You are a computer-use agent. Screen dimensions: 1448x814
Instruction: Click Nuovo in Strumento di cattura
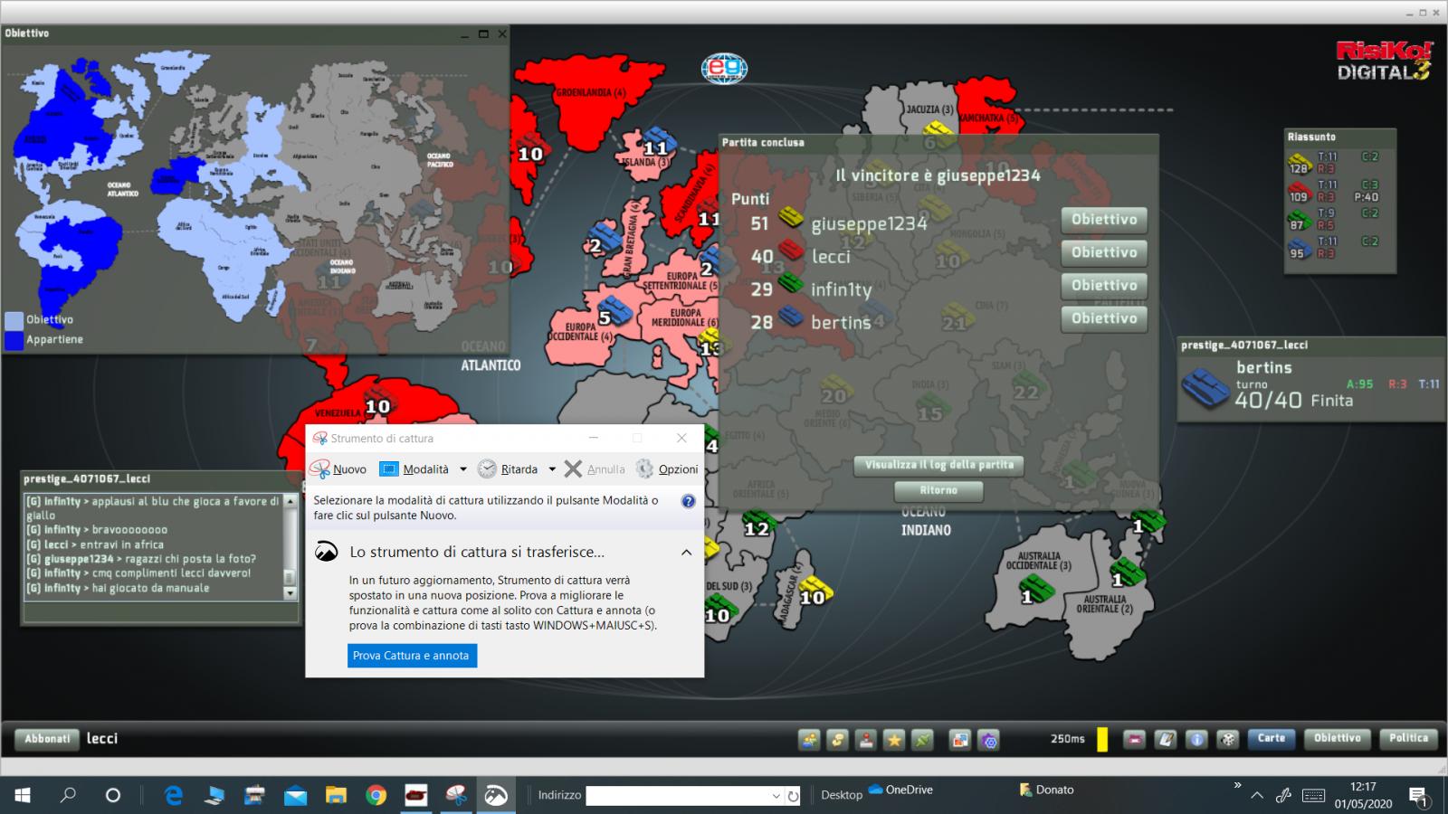point(338,469)
